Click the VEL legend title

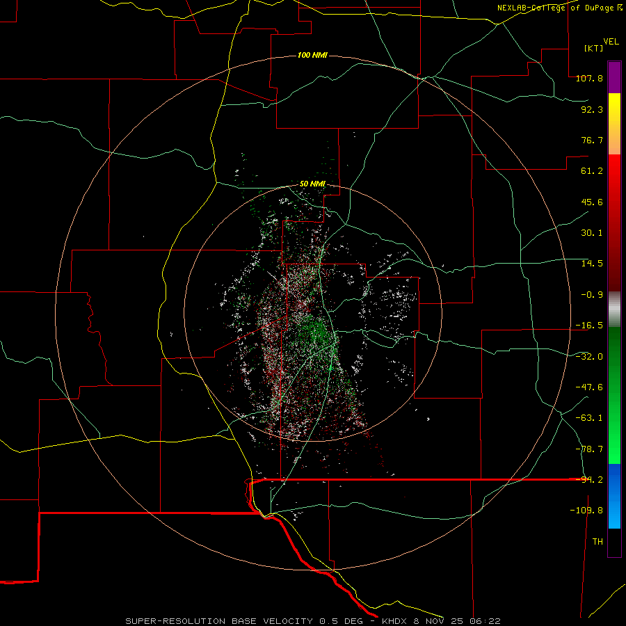(611, 42)
